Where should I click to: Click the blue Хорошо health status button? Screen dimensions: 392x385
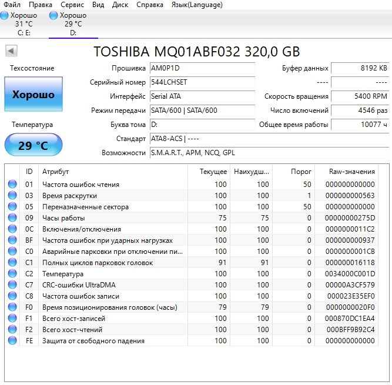click(33, 94)
